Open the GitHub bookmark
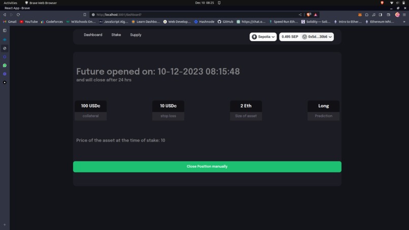 click(225, 22)
